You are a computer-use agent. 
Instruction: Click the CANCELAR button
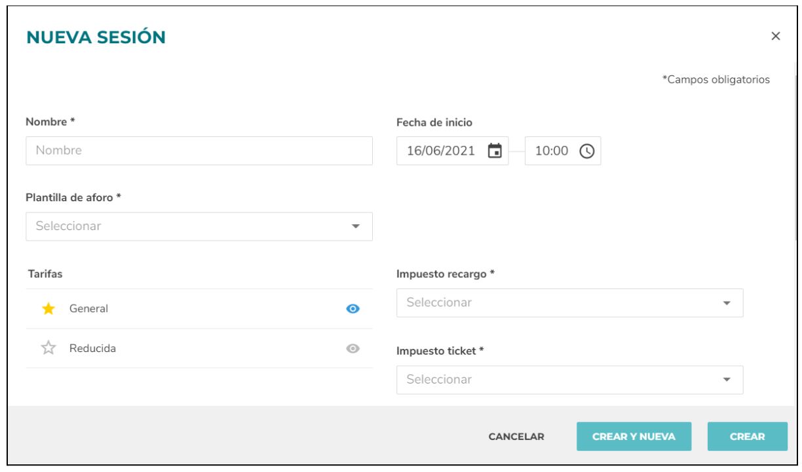(x=516, y=437)
